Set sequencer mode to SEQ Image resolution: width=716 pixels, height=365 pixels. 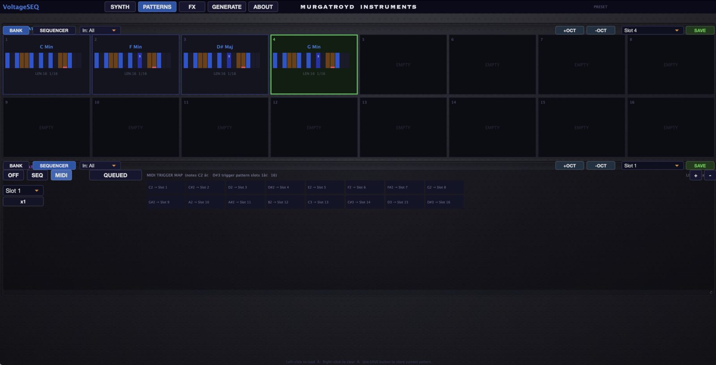(37, 175)
